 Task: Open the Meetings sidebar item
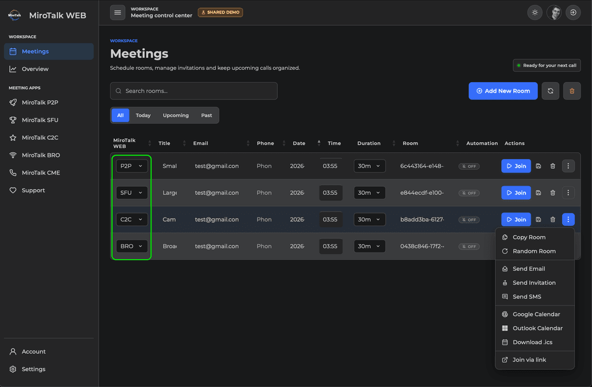[49, 51]
